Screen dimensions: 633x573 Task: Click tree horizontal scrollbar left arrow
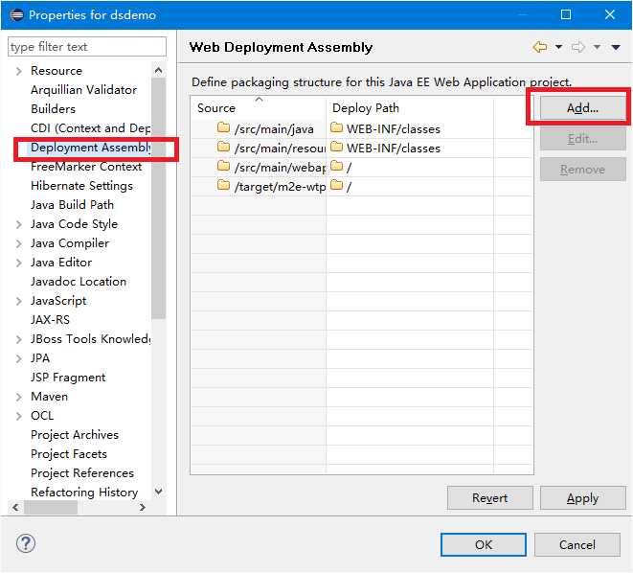pyautogui.click(x=15, y=507)
